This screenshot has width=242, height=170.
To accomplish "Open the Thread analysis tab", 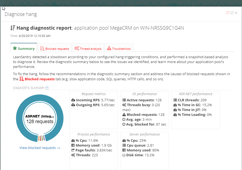I will 88,48.
